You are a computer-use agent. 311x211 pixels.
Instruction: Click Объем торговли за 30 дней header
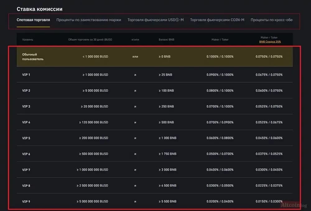90,39
